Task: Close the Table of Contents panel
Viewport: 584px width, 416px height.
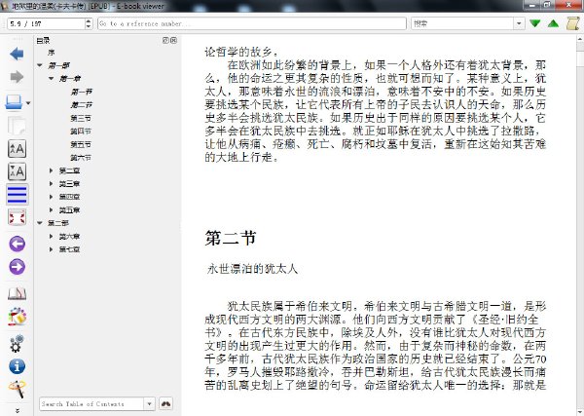Action: pyautogui.click(x=173, y=40)
